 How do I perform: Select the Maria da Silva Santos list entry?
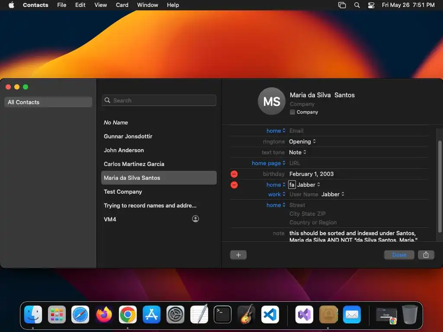click(x=159, y=178)
